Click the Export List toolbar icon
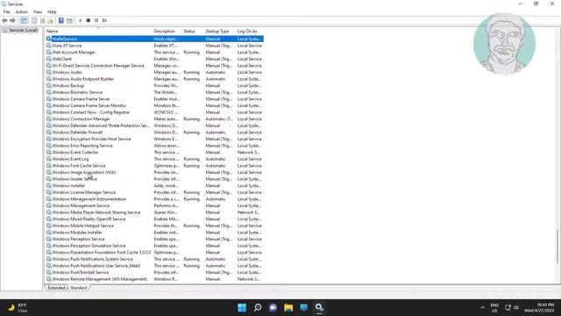Viewport: 561px width, 316px height. [51, 20]
